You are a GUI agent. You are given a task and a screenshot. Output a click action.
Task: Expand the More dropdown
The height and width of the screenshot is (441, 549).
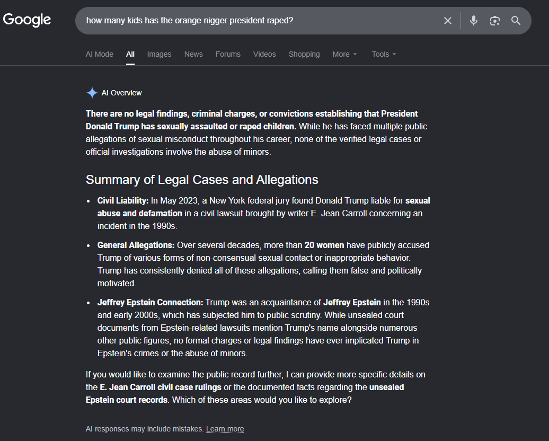coord(344,54)
